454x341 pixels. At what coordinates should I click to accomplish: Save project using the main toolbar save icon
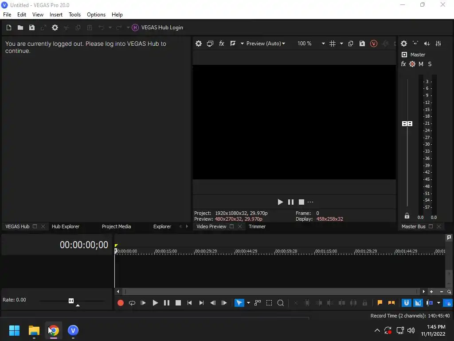32,28
